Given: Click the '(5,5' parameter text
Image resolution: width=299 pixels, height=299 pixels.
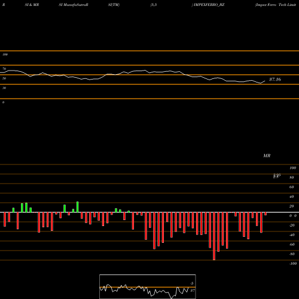Looking at the screenshot, I should [x=154, y=5].
